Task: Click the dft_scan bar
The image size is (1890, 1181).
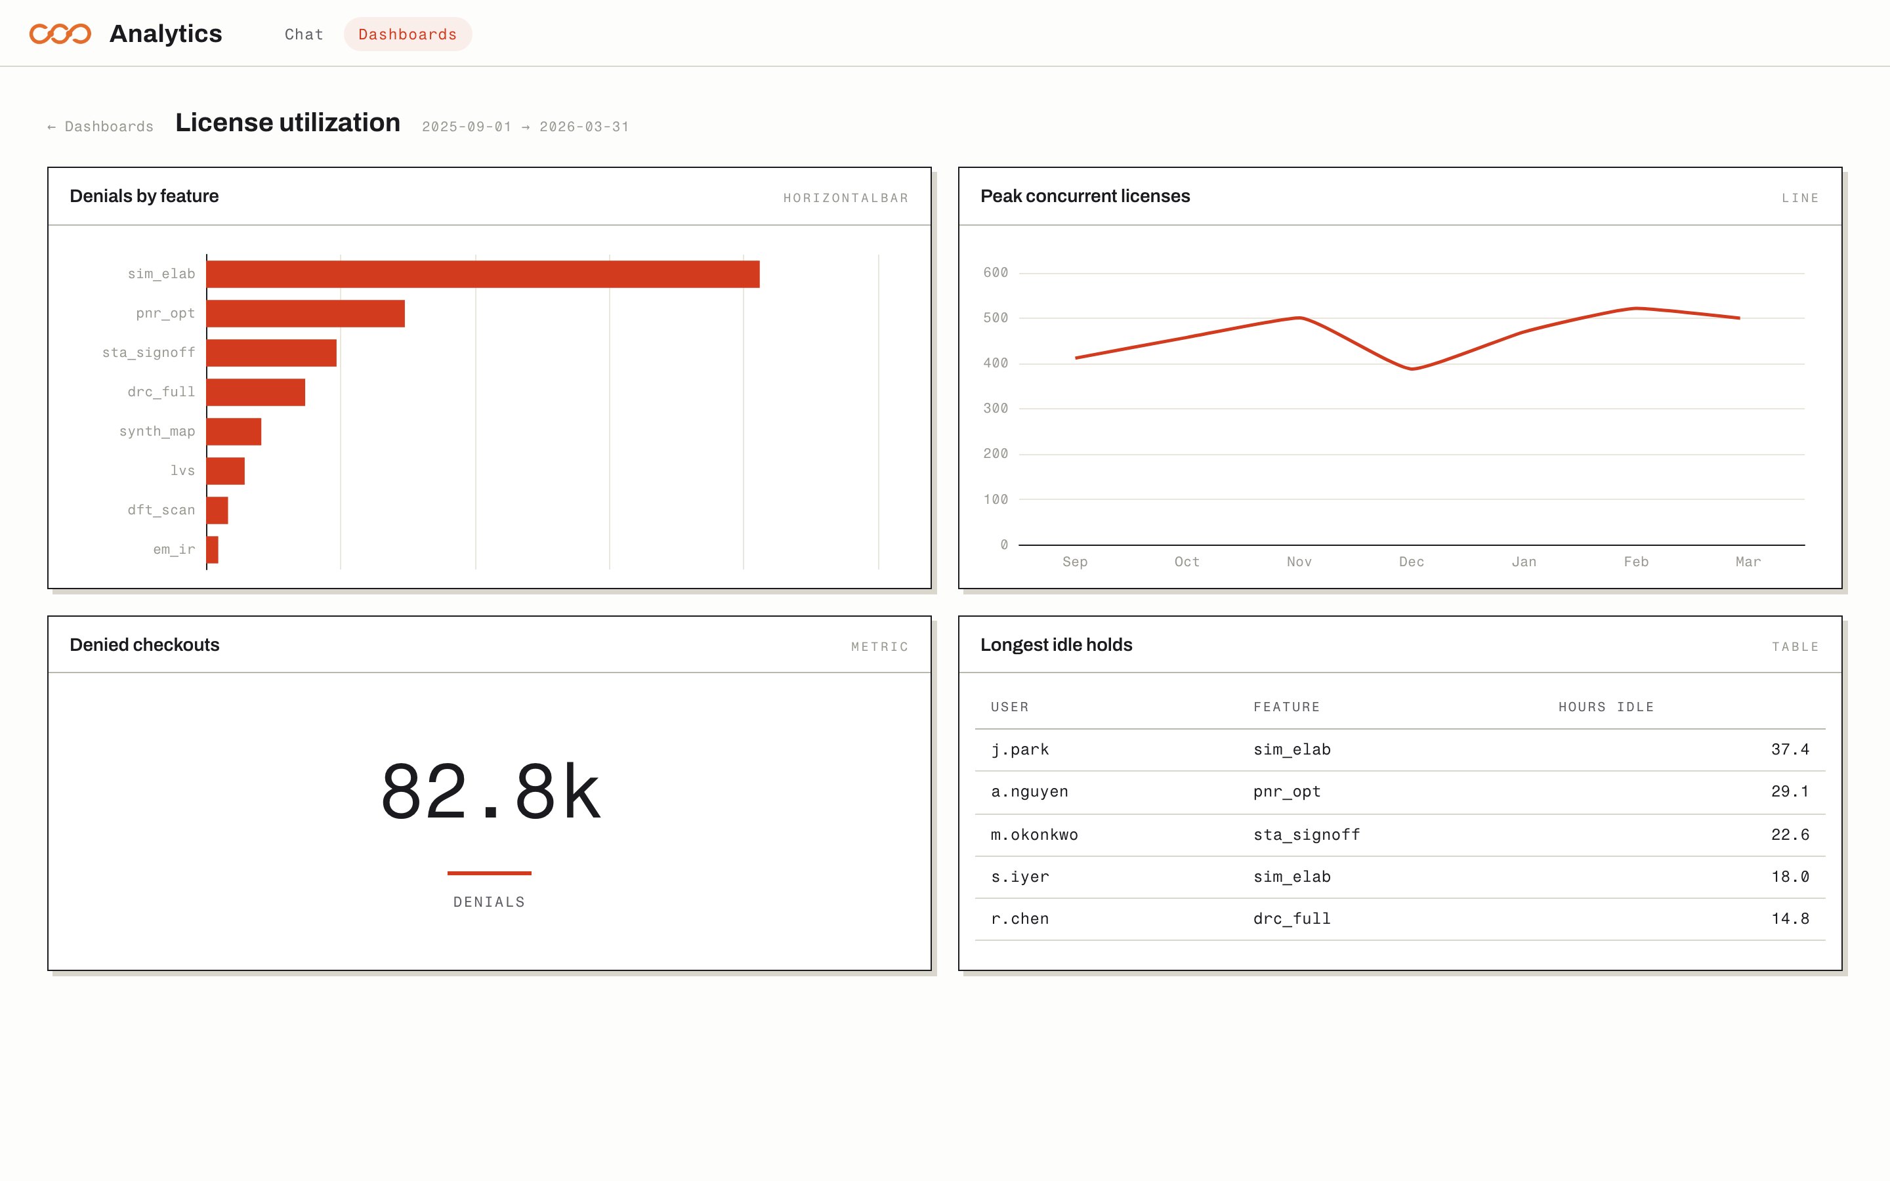Action: 217,511
